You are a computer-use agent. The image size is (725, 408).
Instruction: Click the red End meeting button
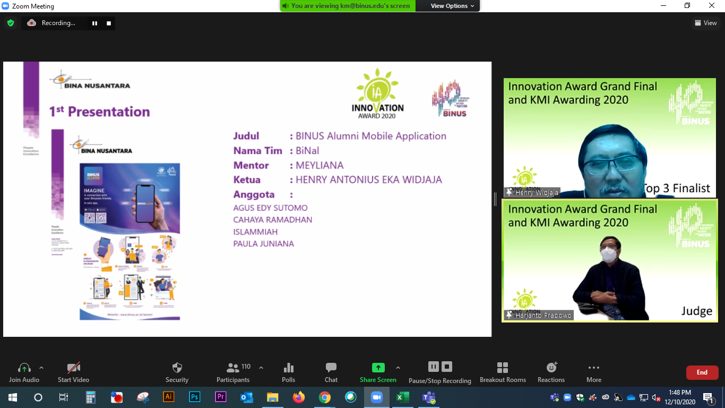click(x=702, y=372)
